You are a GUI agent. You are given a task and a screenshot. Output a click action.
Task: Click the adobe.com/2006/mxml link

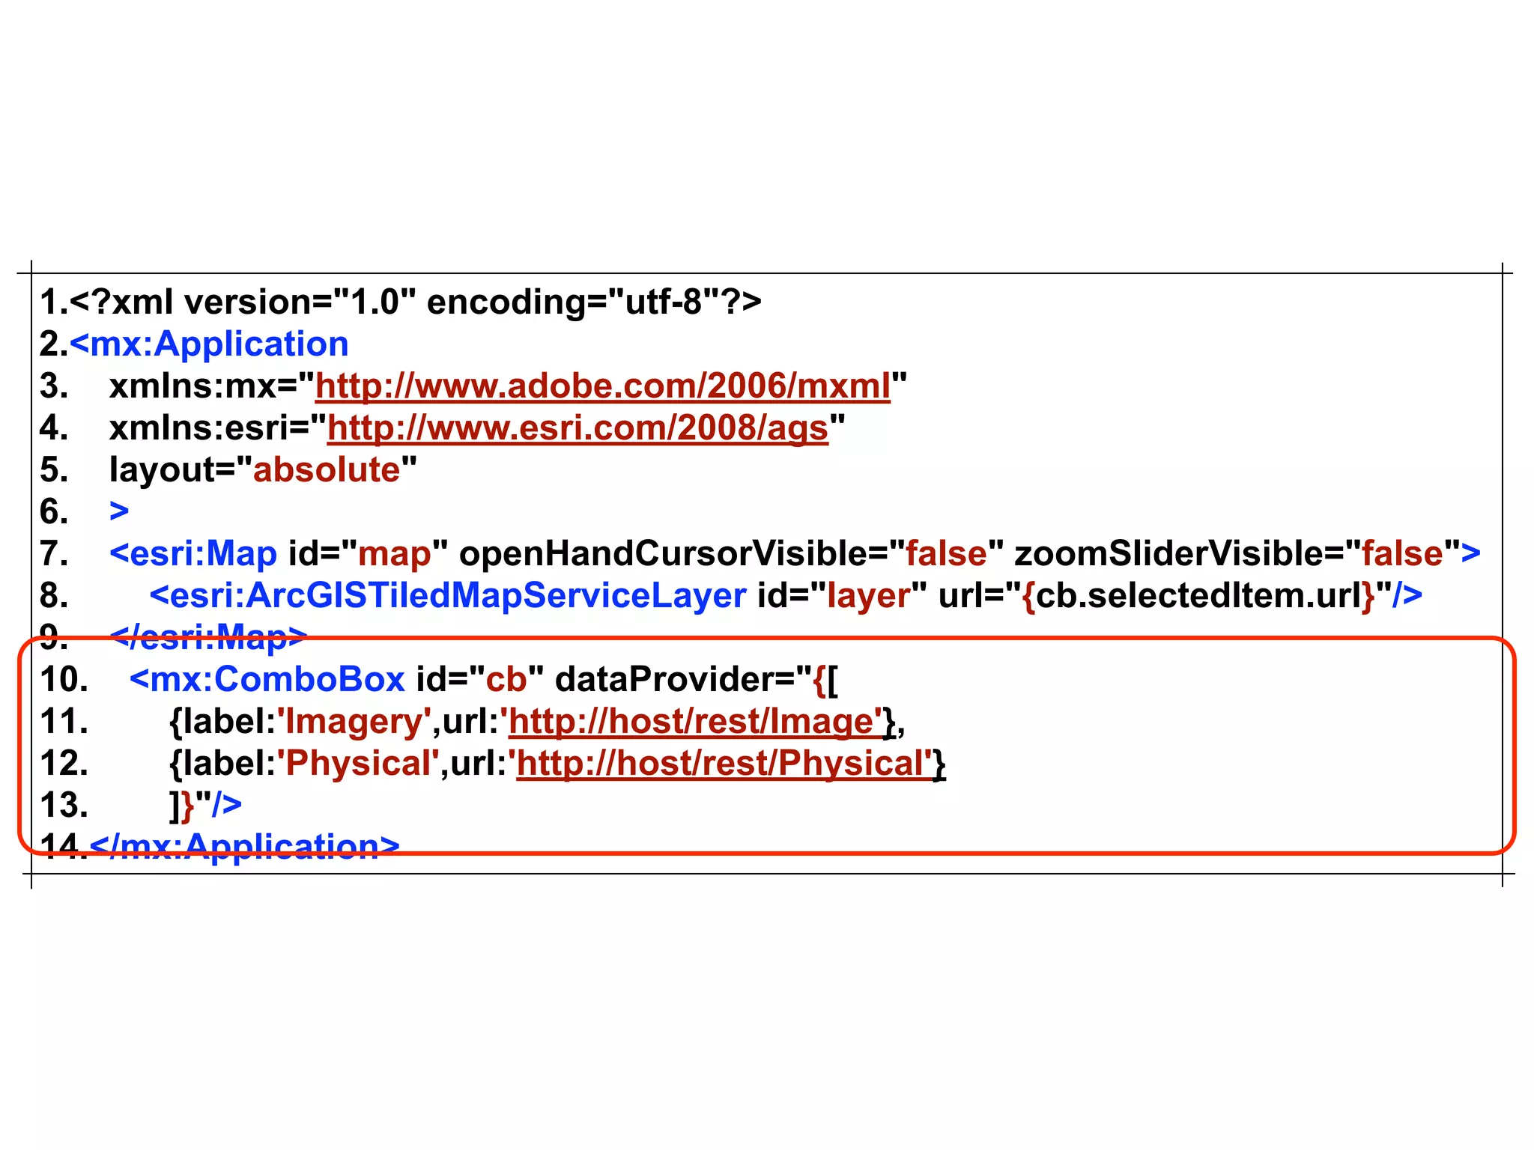[x=602, y=386]
